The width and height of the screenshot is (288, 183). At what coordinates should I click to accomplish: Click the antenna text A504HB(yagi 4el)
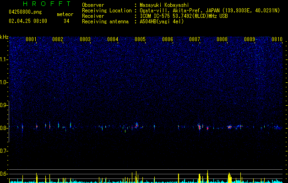(162, 22)
